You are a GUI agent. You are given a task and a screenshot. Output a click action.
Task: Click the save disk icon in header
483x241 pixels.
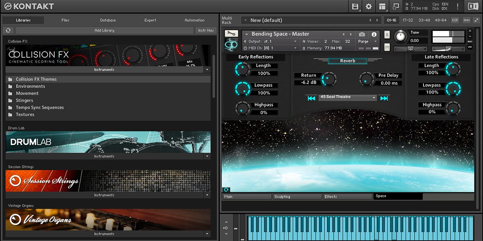click(355, 6)
